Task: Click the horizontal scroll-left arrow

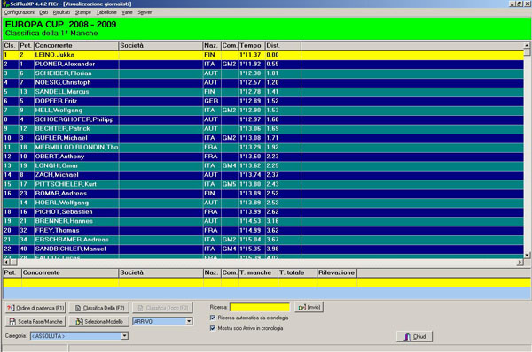Action: (x=6, y=262)
